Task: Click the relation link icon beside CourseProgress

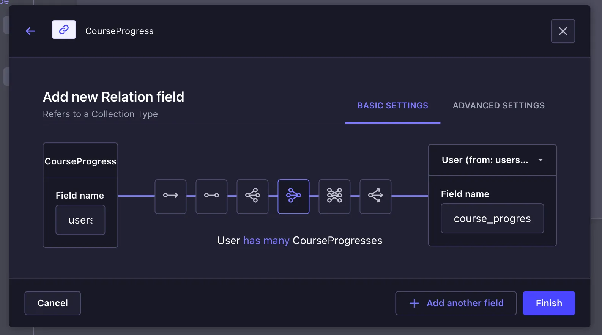Action: 64,30
